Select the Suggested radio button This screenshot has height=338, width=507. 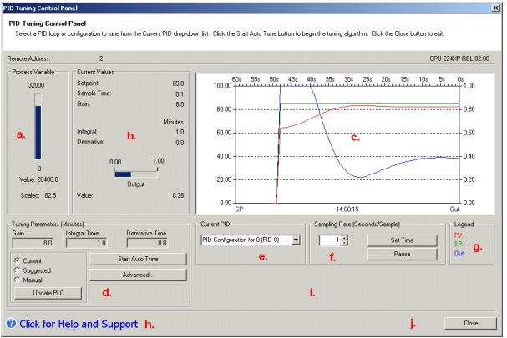pyautogui.click(x=18, y=270)
